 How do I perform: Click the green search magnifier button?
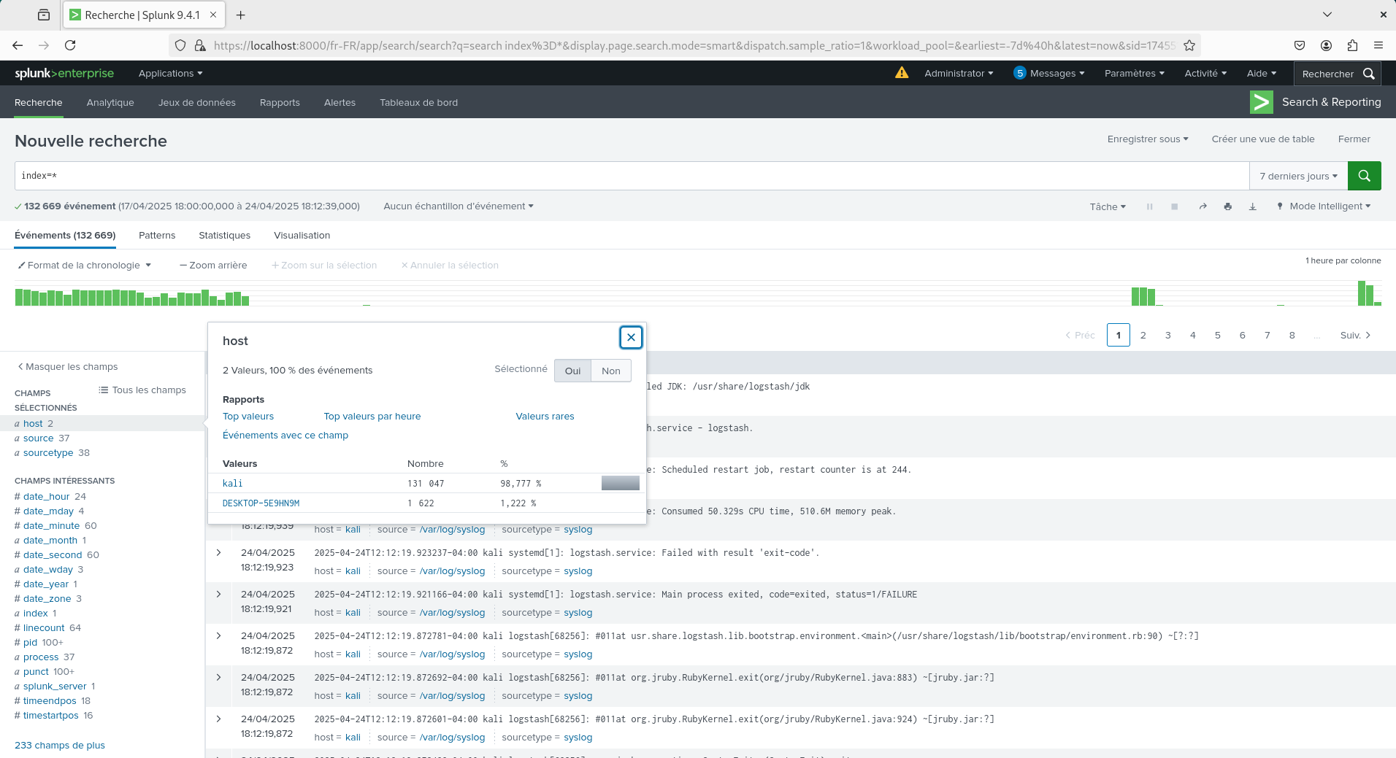point(1364,176)
